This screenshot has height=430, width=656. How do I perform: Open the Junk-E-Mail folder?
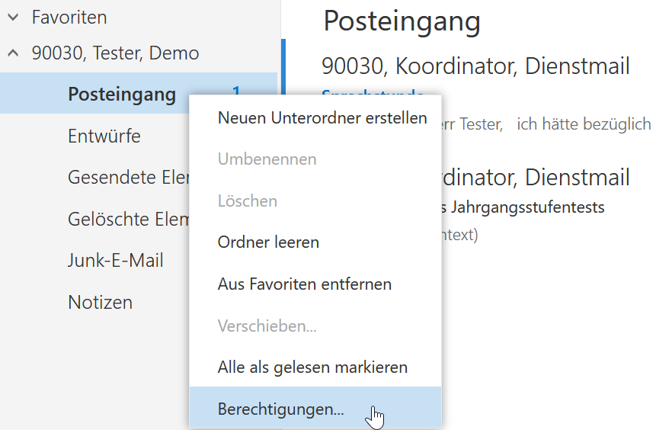[x=116, y=261]
